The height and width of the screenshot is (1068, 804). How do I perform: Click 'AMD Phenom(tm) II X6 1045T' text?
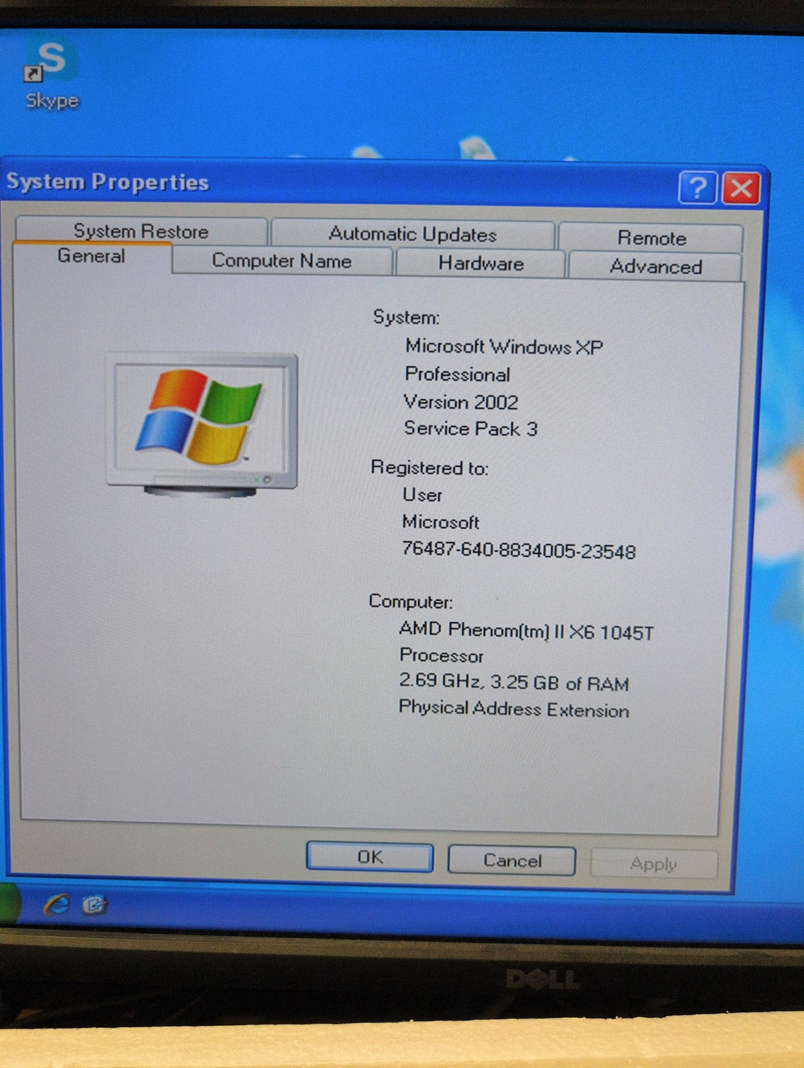(526, 631)
